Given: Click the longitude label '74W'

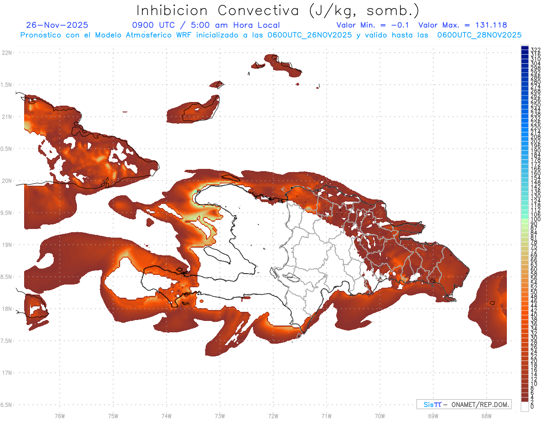Looking at the screenshot, I should click(x=166, y=416).
